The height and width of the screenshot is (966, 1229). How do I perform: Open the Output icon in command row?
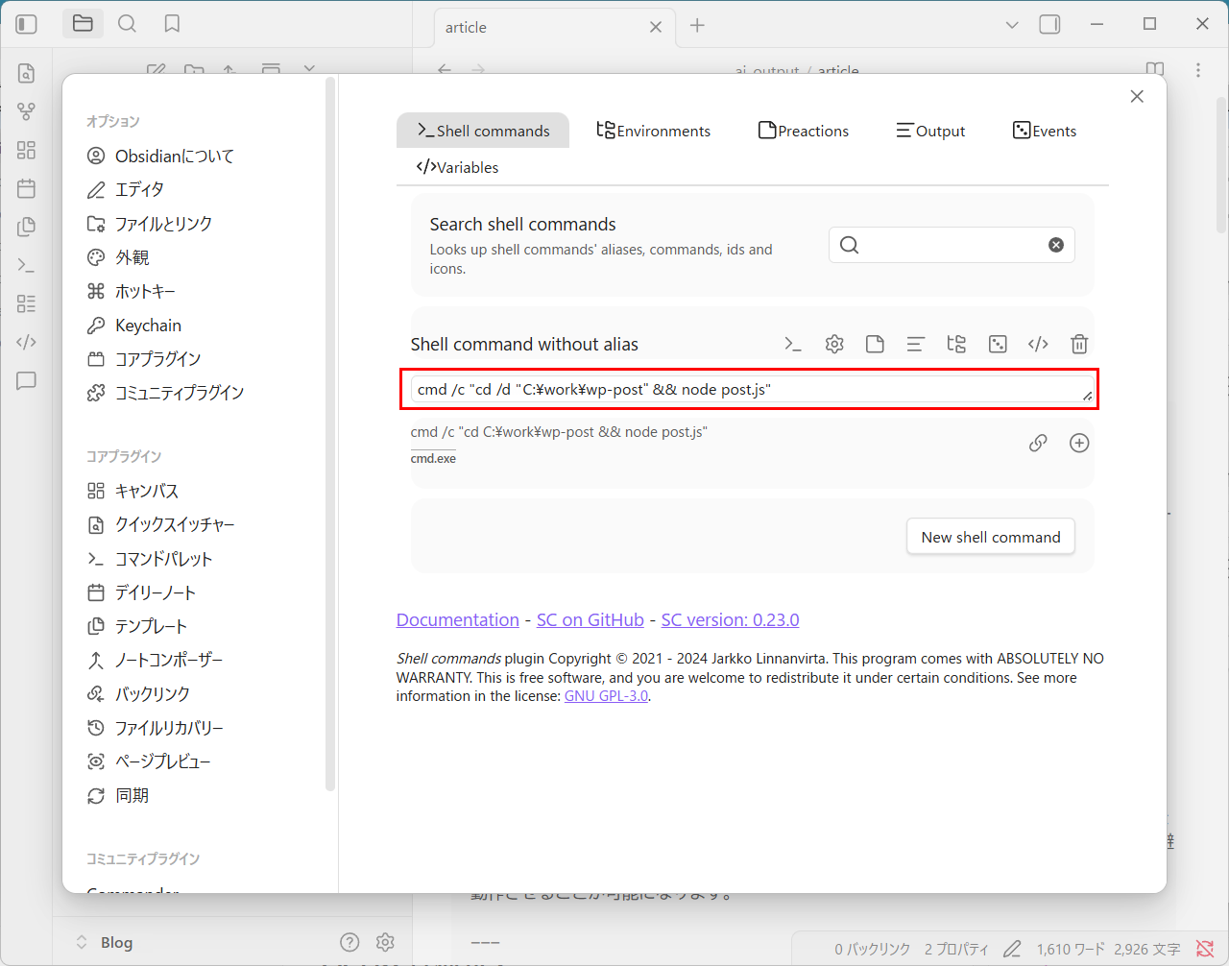click(x=916, y=344)
